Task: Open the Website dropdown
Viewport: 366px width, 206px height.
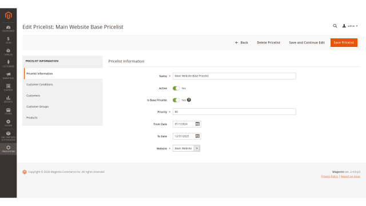Action: click(x=186, y=148)
